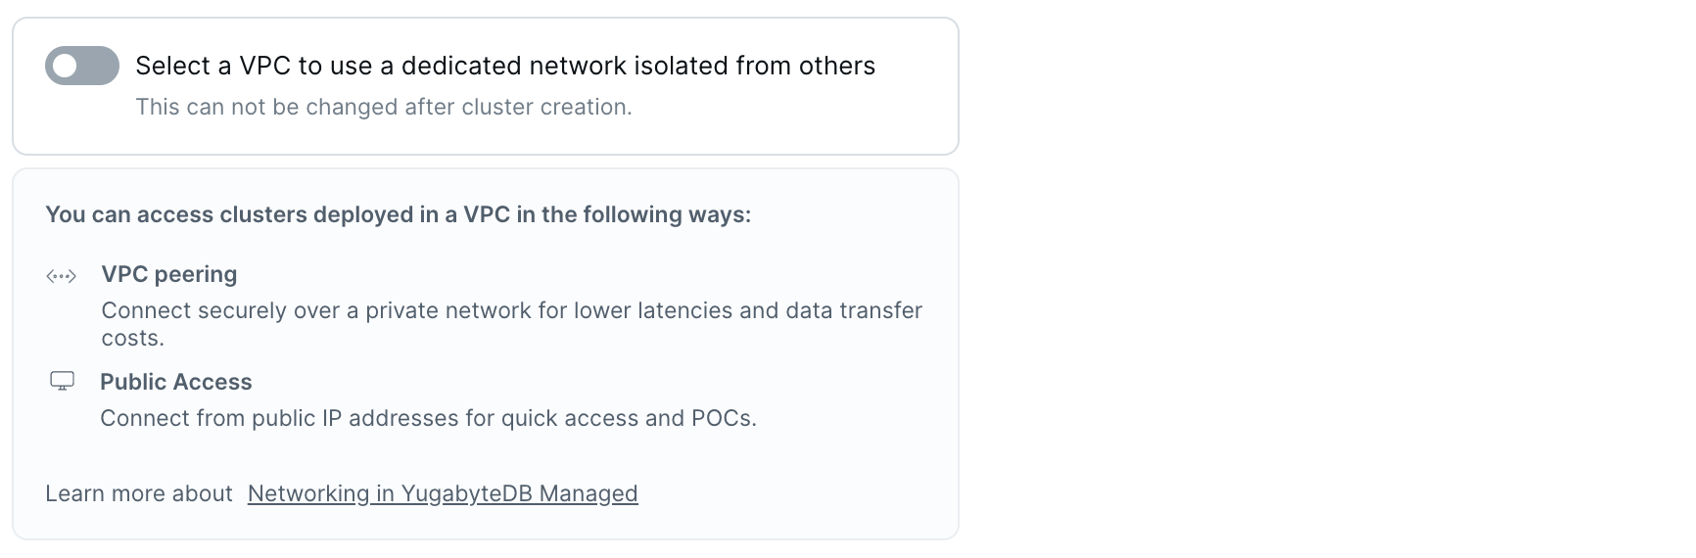The image size is (1696, 558).
Task: Click the 'Connect securely over a private network' description
Action: point(511,310)
